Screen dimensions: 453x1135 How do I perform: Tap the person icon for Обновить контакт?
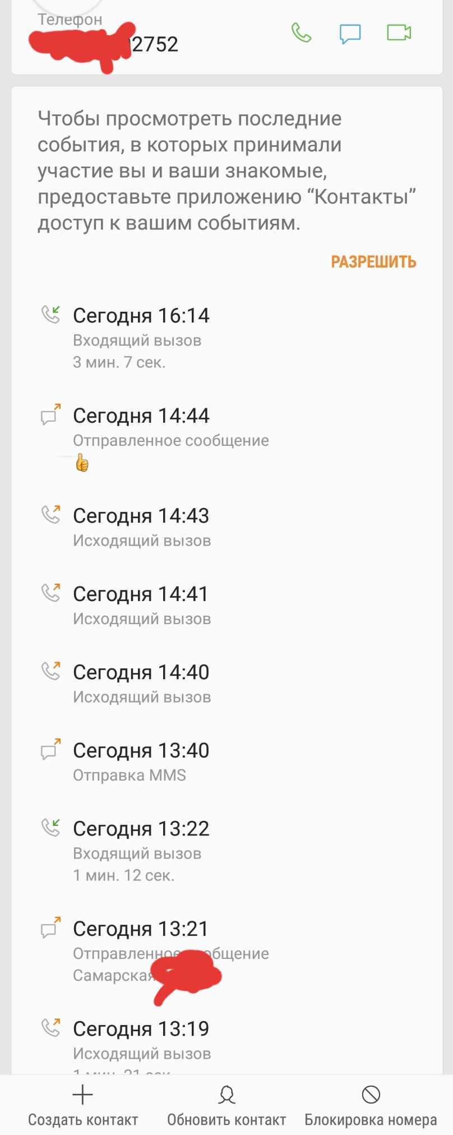[227, 1094]
